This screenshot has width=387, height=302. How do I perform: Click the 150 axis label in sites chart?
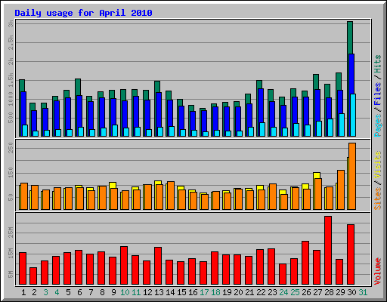tap(11, 172)
